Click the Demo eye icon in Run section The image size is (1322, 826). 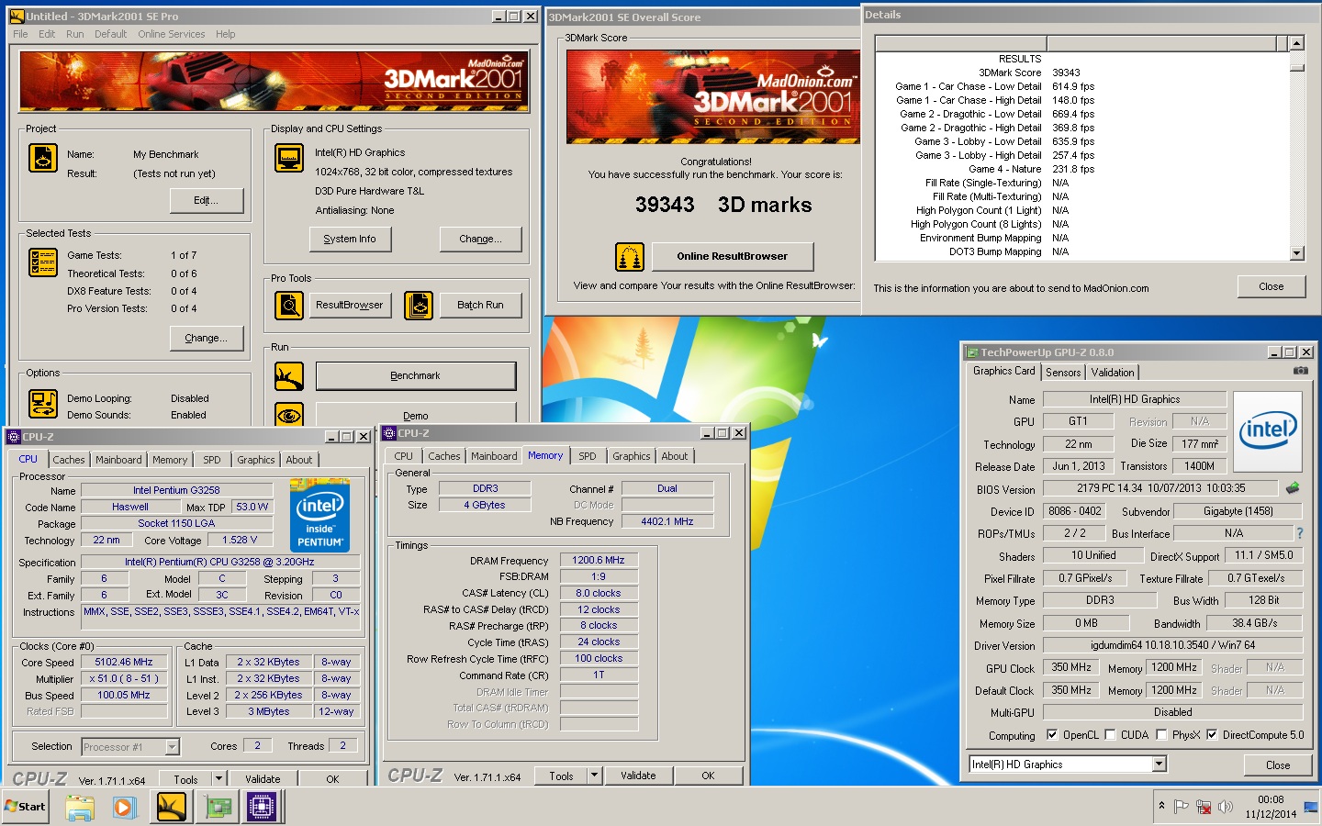(289, 415)
